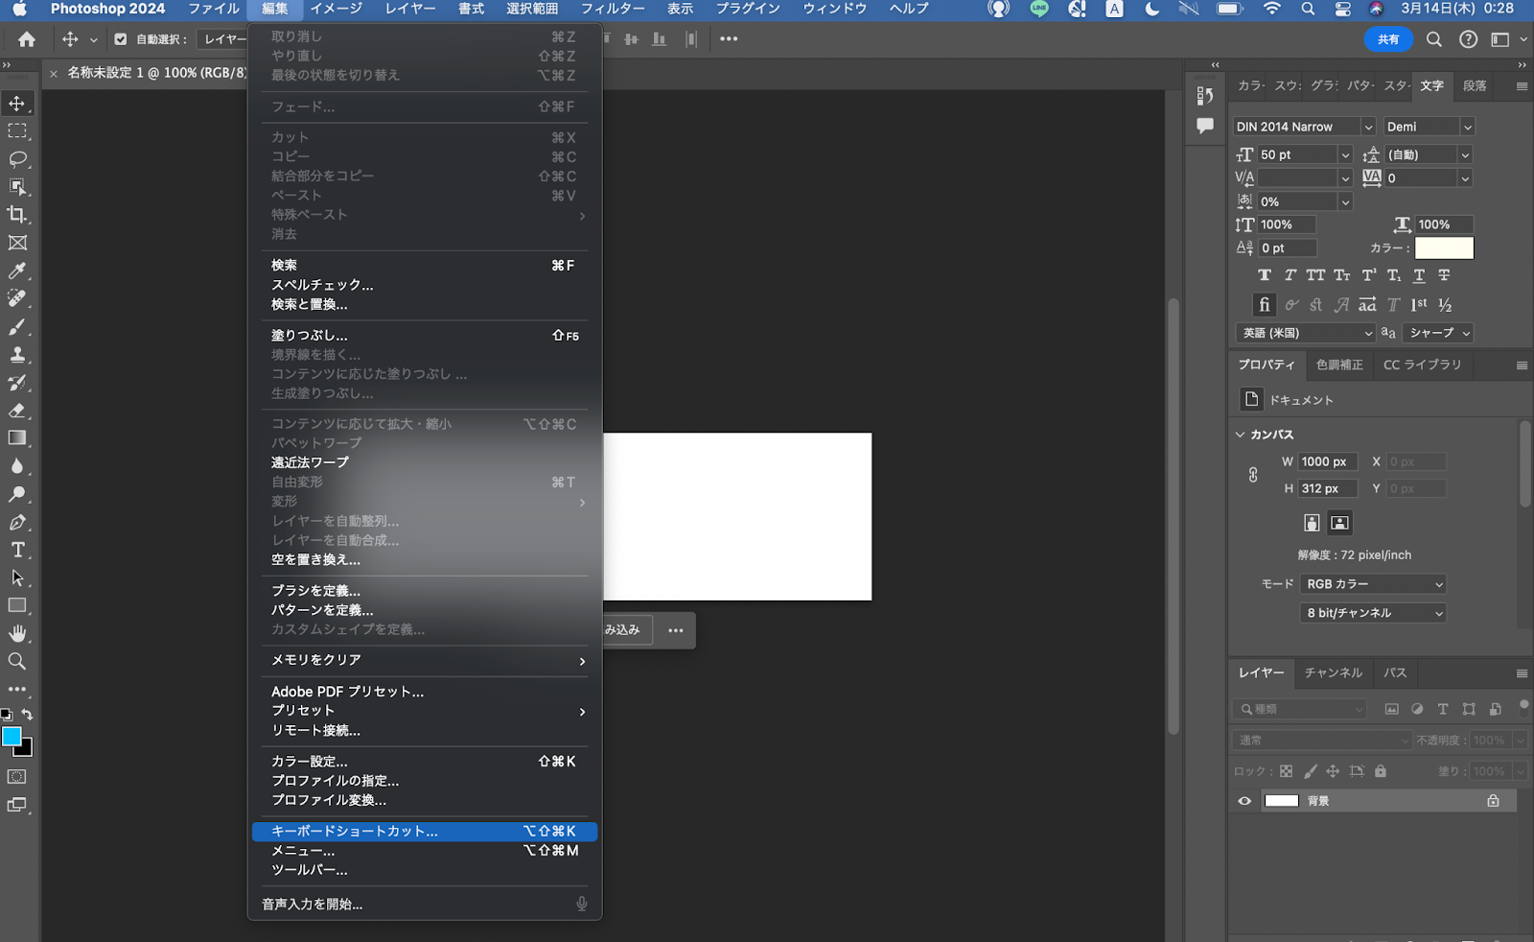The width and height of the screenshot is (1534, 942).
Task: Open the シャープ anti-aliasing dropdown
Action: tap(1438, 333)
